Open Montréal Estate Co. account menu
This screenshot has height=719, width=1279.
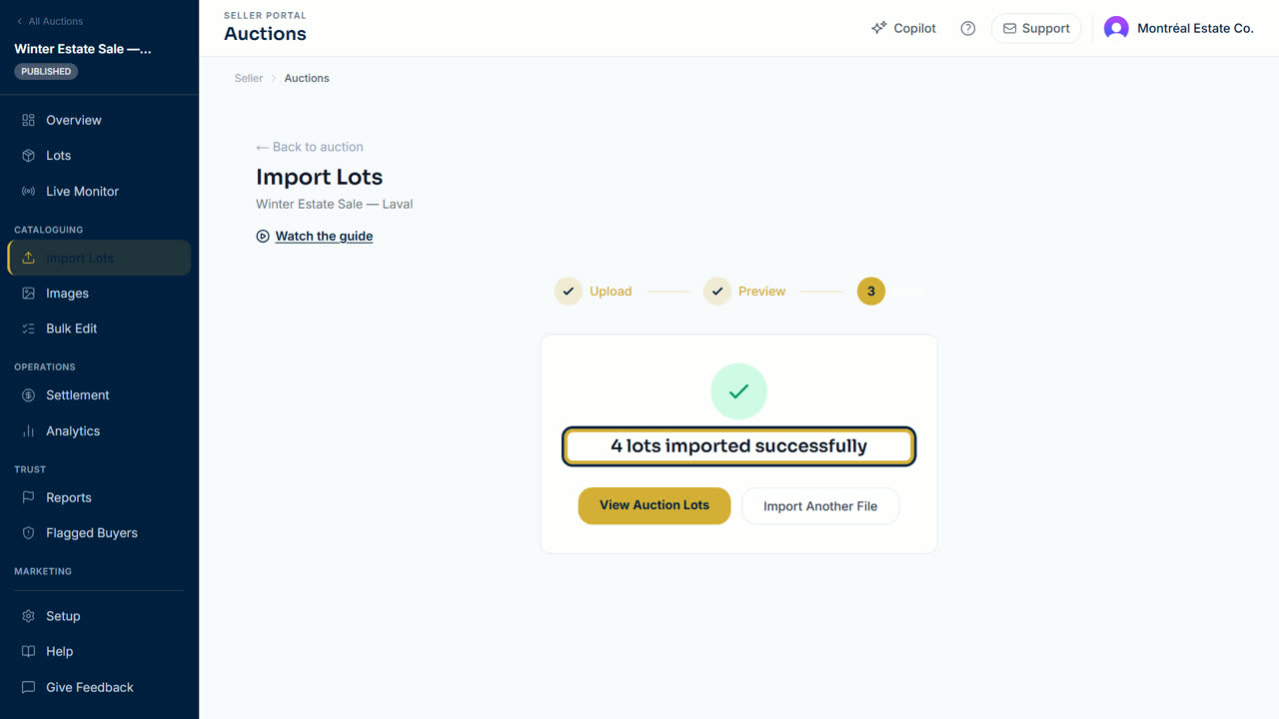(1179, 29)
